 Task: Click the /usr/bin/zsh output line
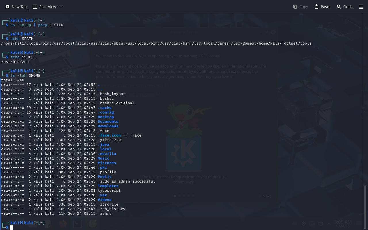[x=11, y=62]
